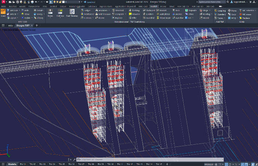Switch to the Disegno TOT drawing tab

click(23, 25)
